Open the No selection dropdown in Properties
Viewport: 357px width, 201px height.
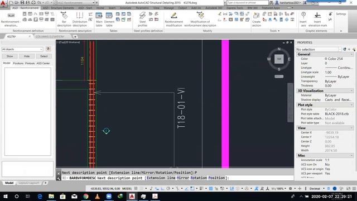pyautogui.click(x=319, y=49)
